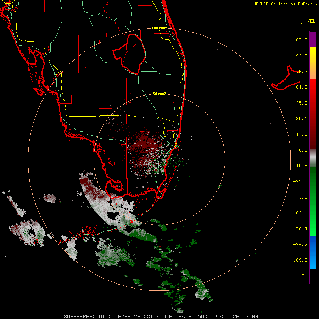Click the 50 NMI range ring label
The height and width of the screenshot is (319, 319).
159,94
